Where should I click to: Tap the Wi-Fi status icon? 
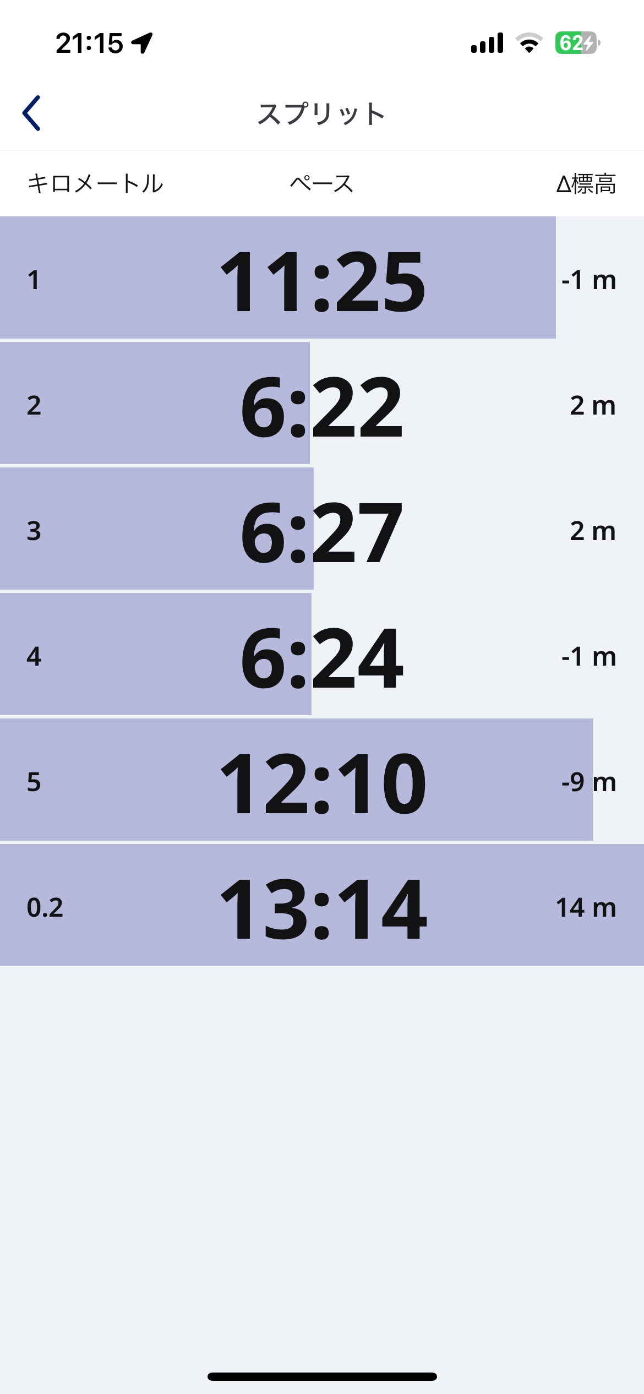pyautogui.click(x=529, y=43)
